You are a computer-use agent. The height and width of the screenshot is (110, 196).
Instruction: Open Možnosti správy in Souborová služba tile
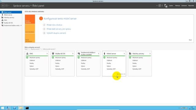86,57
